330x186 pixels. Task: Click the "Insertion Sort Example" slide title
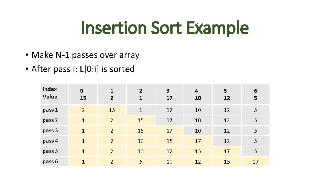click(x=165, y=28)
